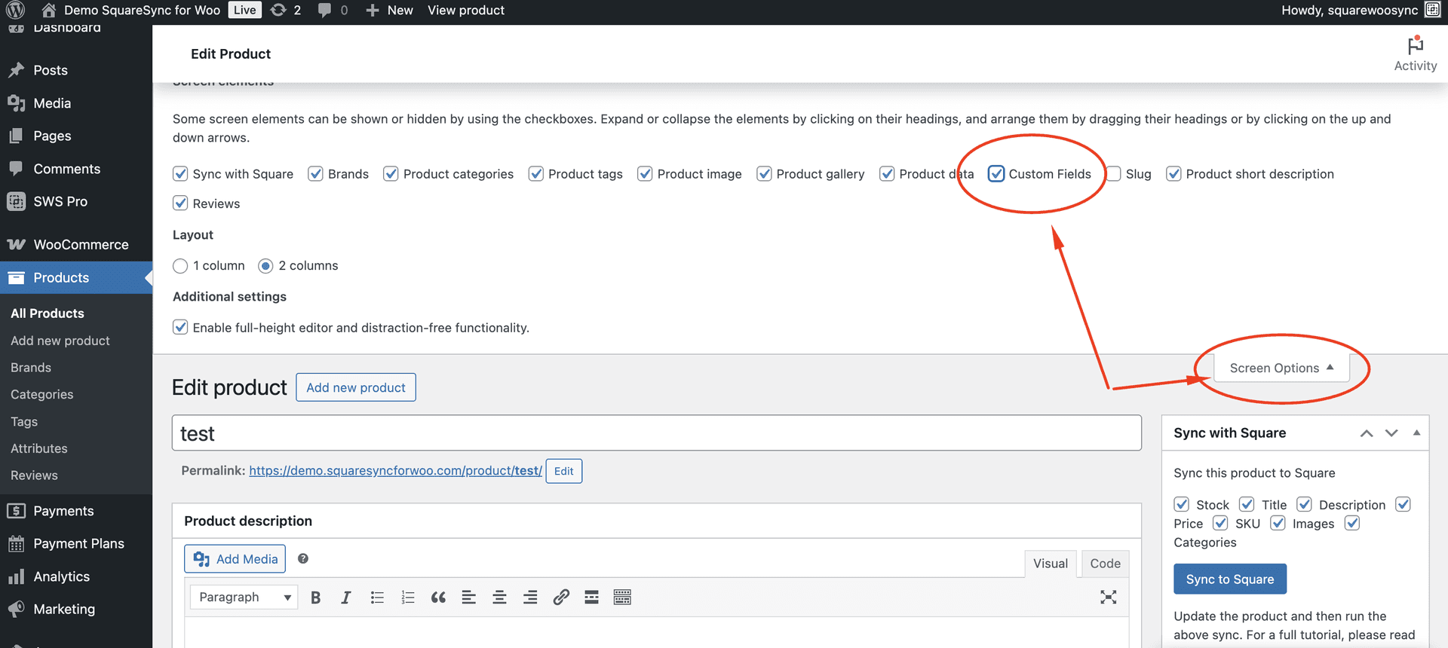Toggle italic formatting in editor
The width and height of the screenshot is (1448, 648).
tap(346, 598)
